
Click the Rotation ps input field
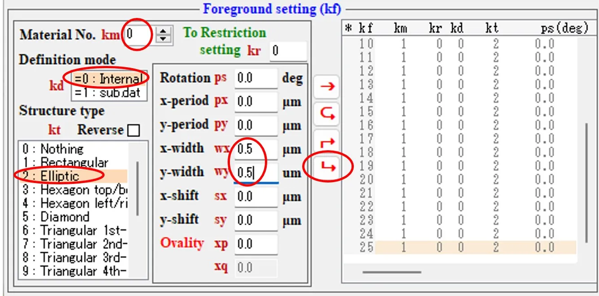pyautogui.click(x=256, y=78)
